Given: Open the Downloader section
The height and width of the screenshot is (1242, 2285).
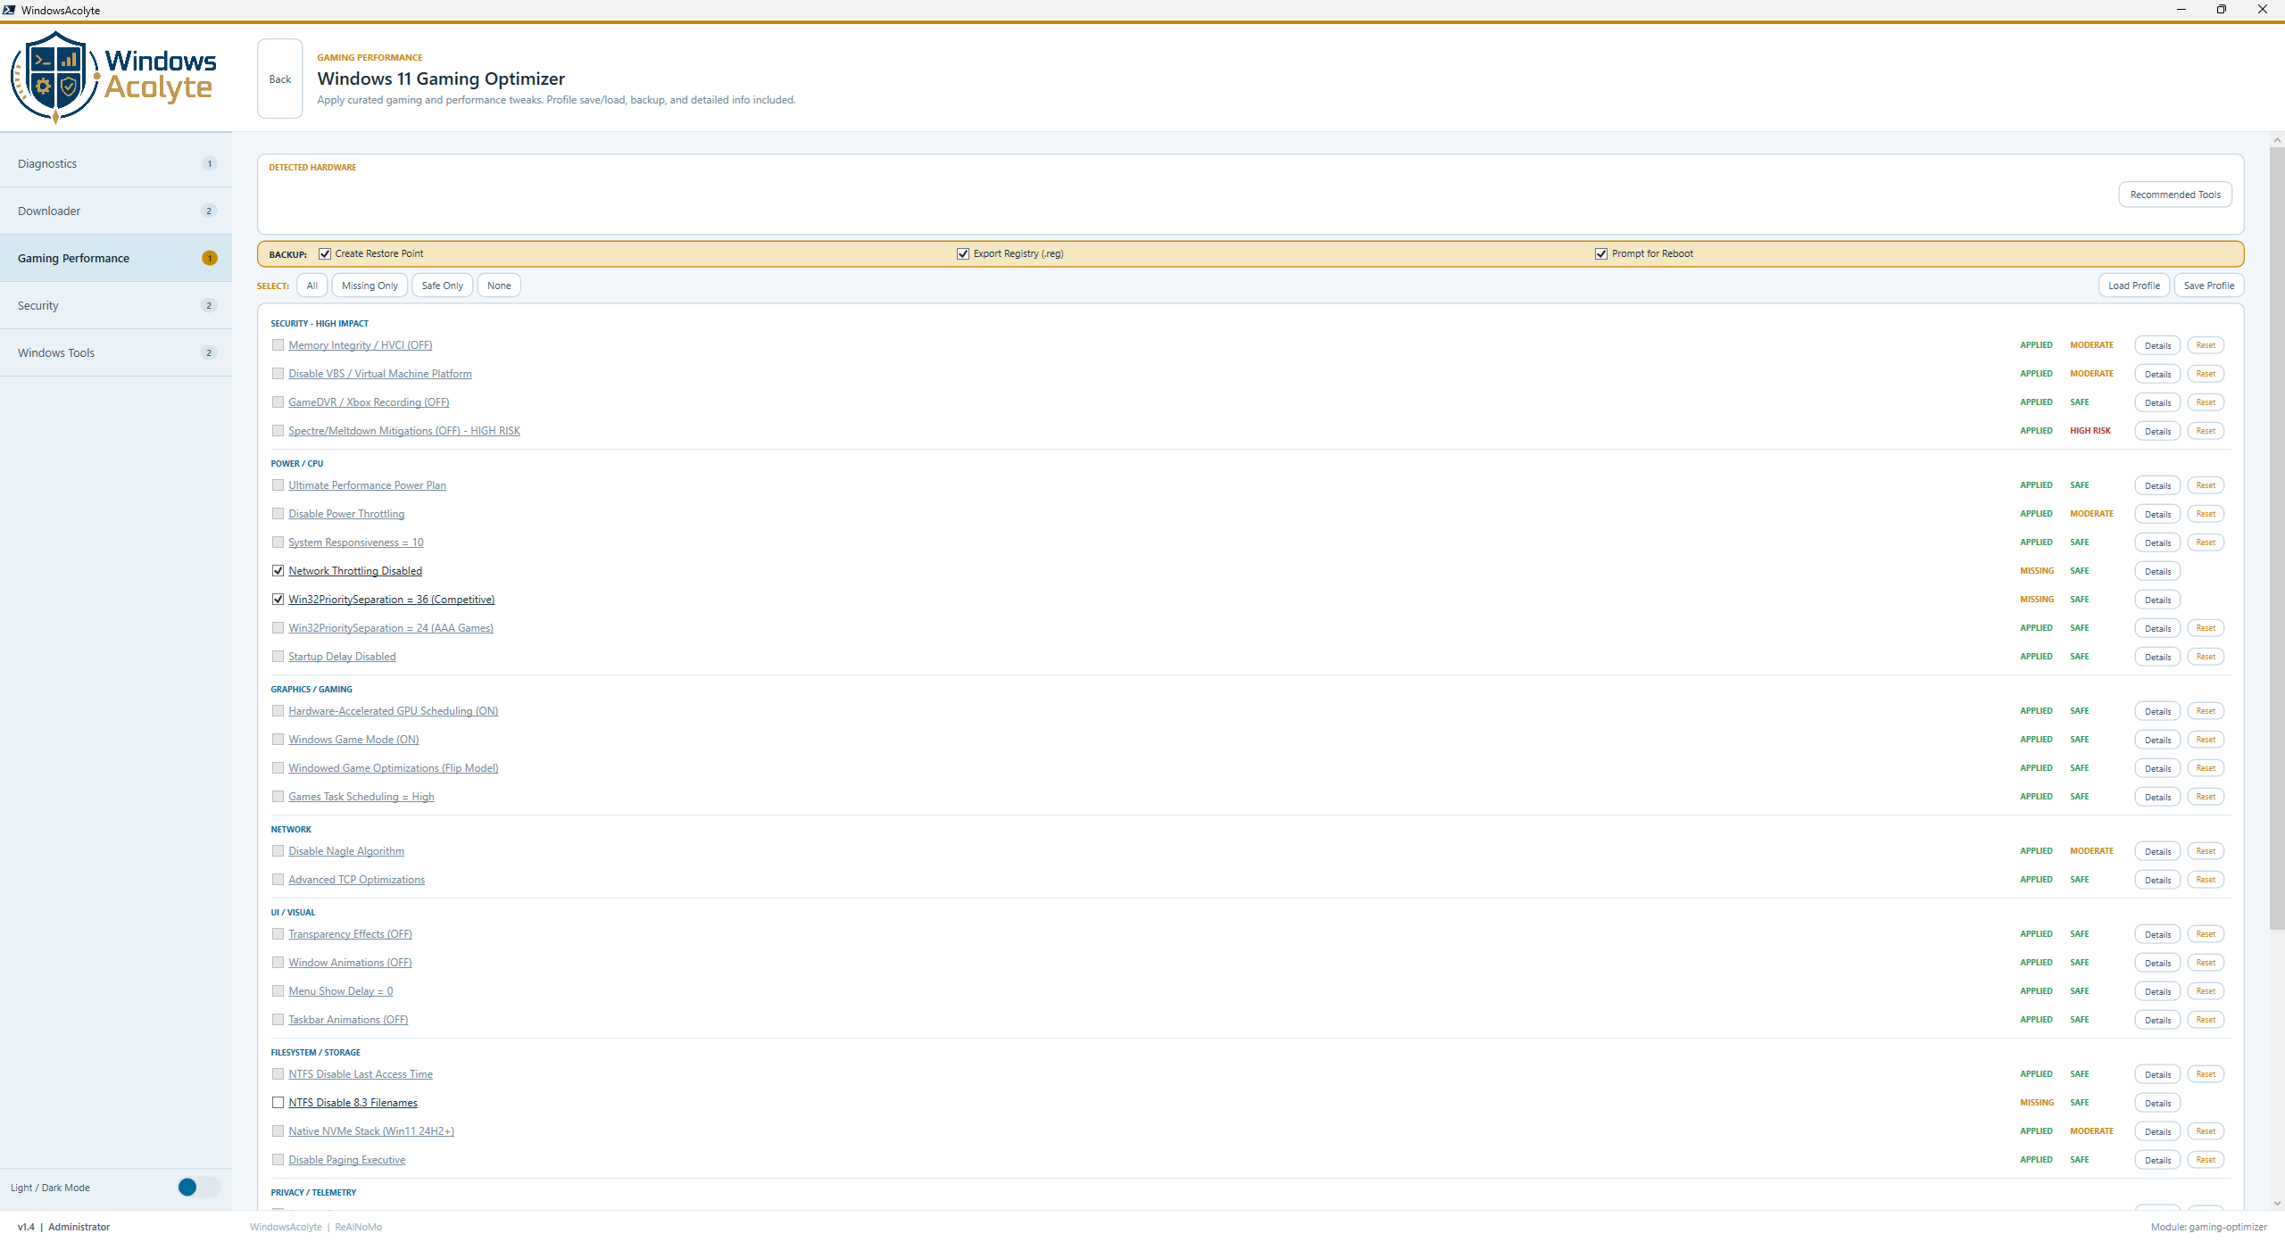Looking at the screenshot, I should click(116, 211).
